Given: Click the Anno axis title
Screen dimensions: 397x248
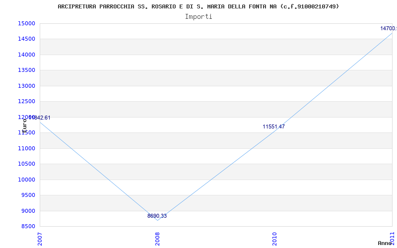Looking at the screenshot, I should point(385,243).
